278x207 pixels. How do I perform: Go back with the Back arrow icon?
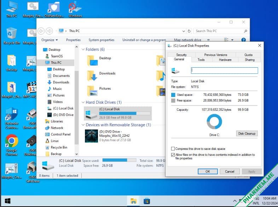41,31
